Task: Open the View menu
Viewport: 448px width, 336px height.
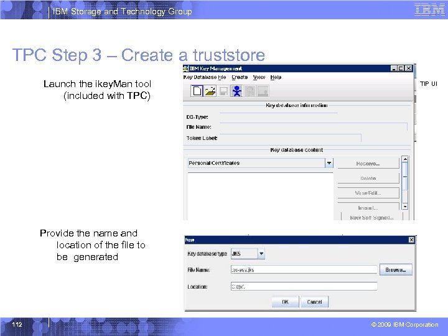Action: pos(259,77)
